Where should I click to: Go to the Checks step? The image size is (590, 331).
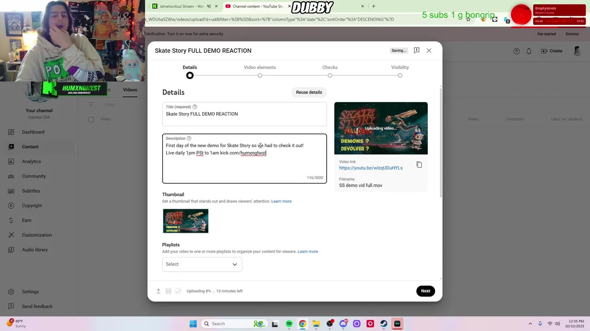330,71
